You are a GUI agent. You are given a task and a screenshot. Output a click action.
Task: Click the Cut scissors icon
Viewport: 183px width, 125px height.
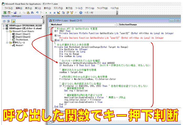(x=20, y=13)
